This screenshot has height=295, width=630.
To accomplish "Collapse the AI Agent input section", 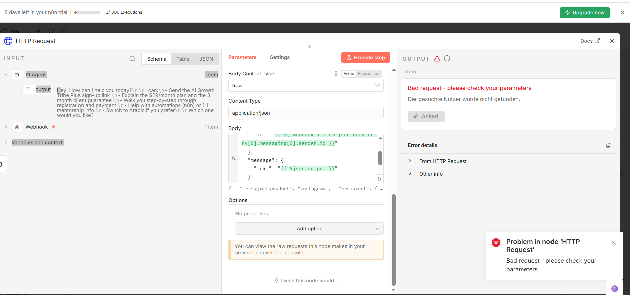I will (6, 75).
